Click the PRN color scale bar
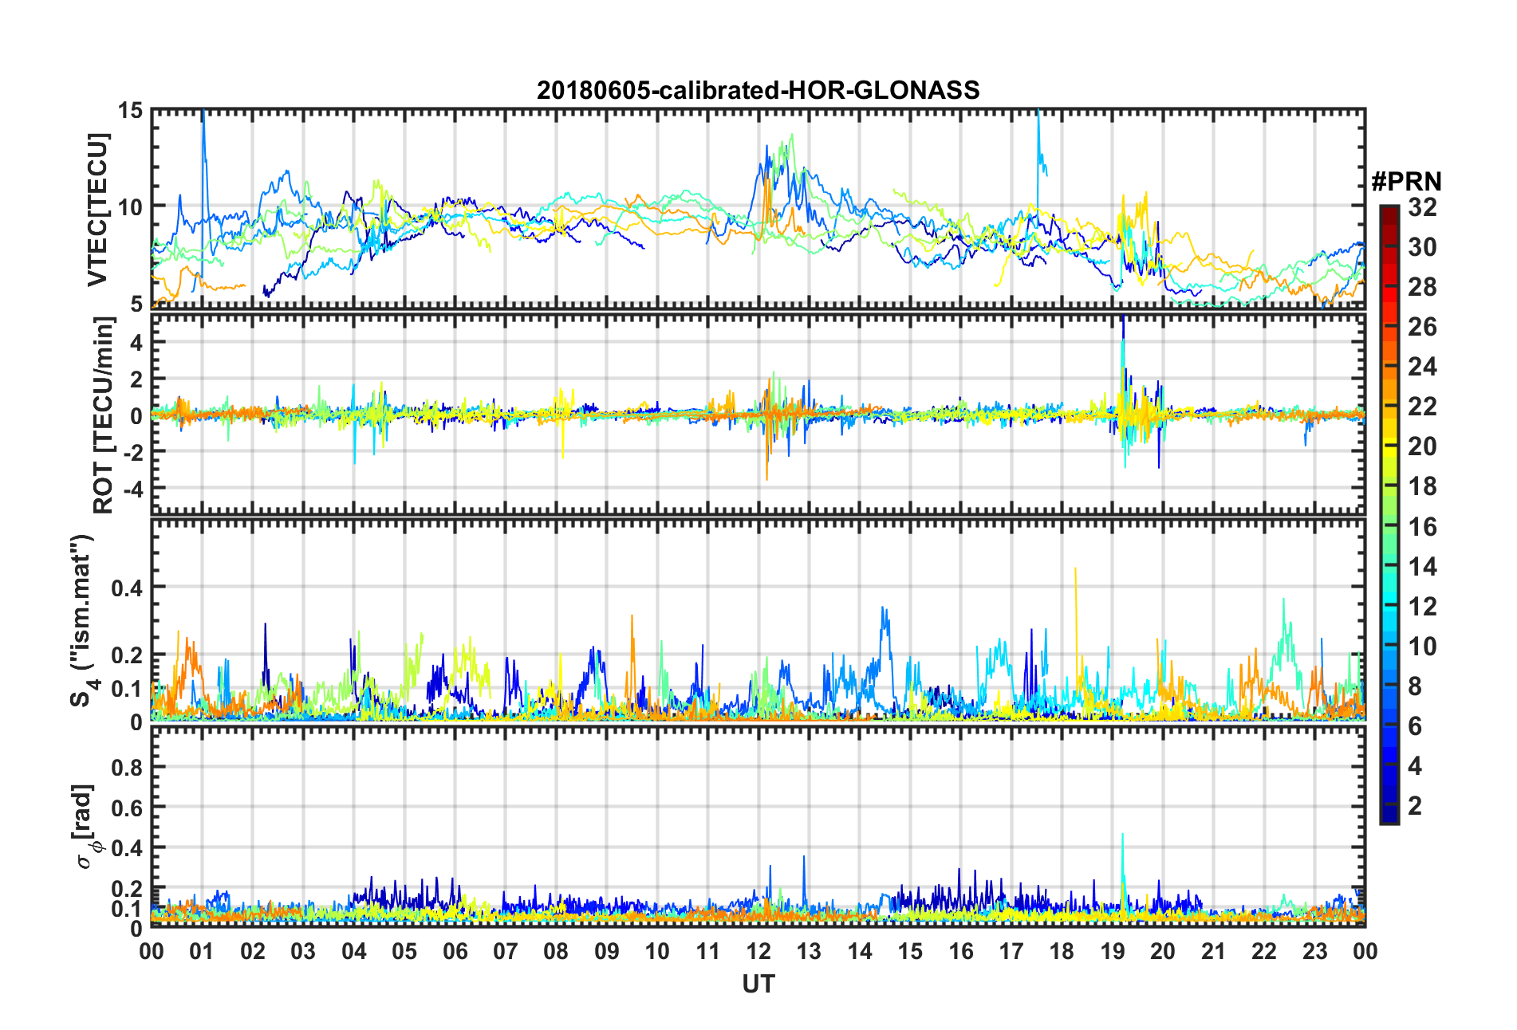 (x=1389, y=515)
